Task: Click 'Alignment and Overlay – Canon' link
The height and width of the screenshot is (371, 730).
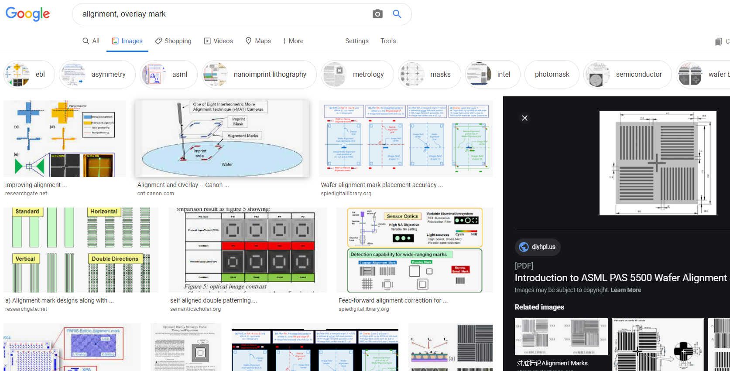Action: (x=183, y=185)
